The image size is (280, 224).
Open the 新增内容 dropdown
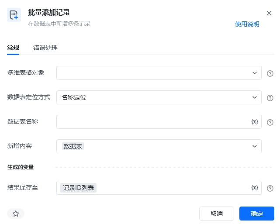[x=159, y=146]
